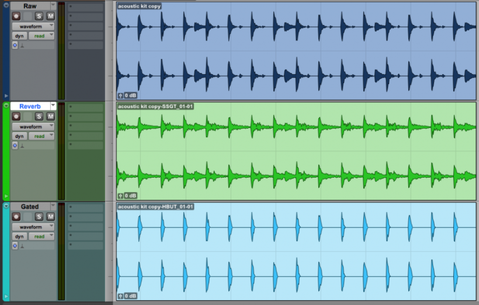Open the Raw track name dropdown arrow
This screenshot has width=479, height=305.
[53, 5]
